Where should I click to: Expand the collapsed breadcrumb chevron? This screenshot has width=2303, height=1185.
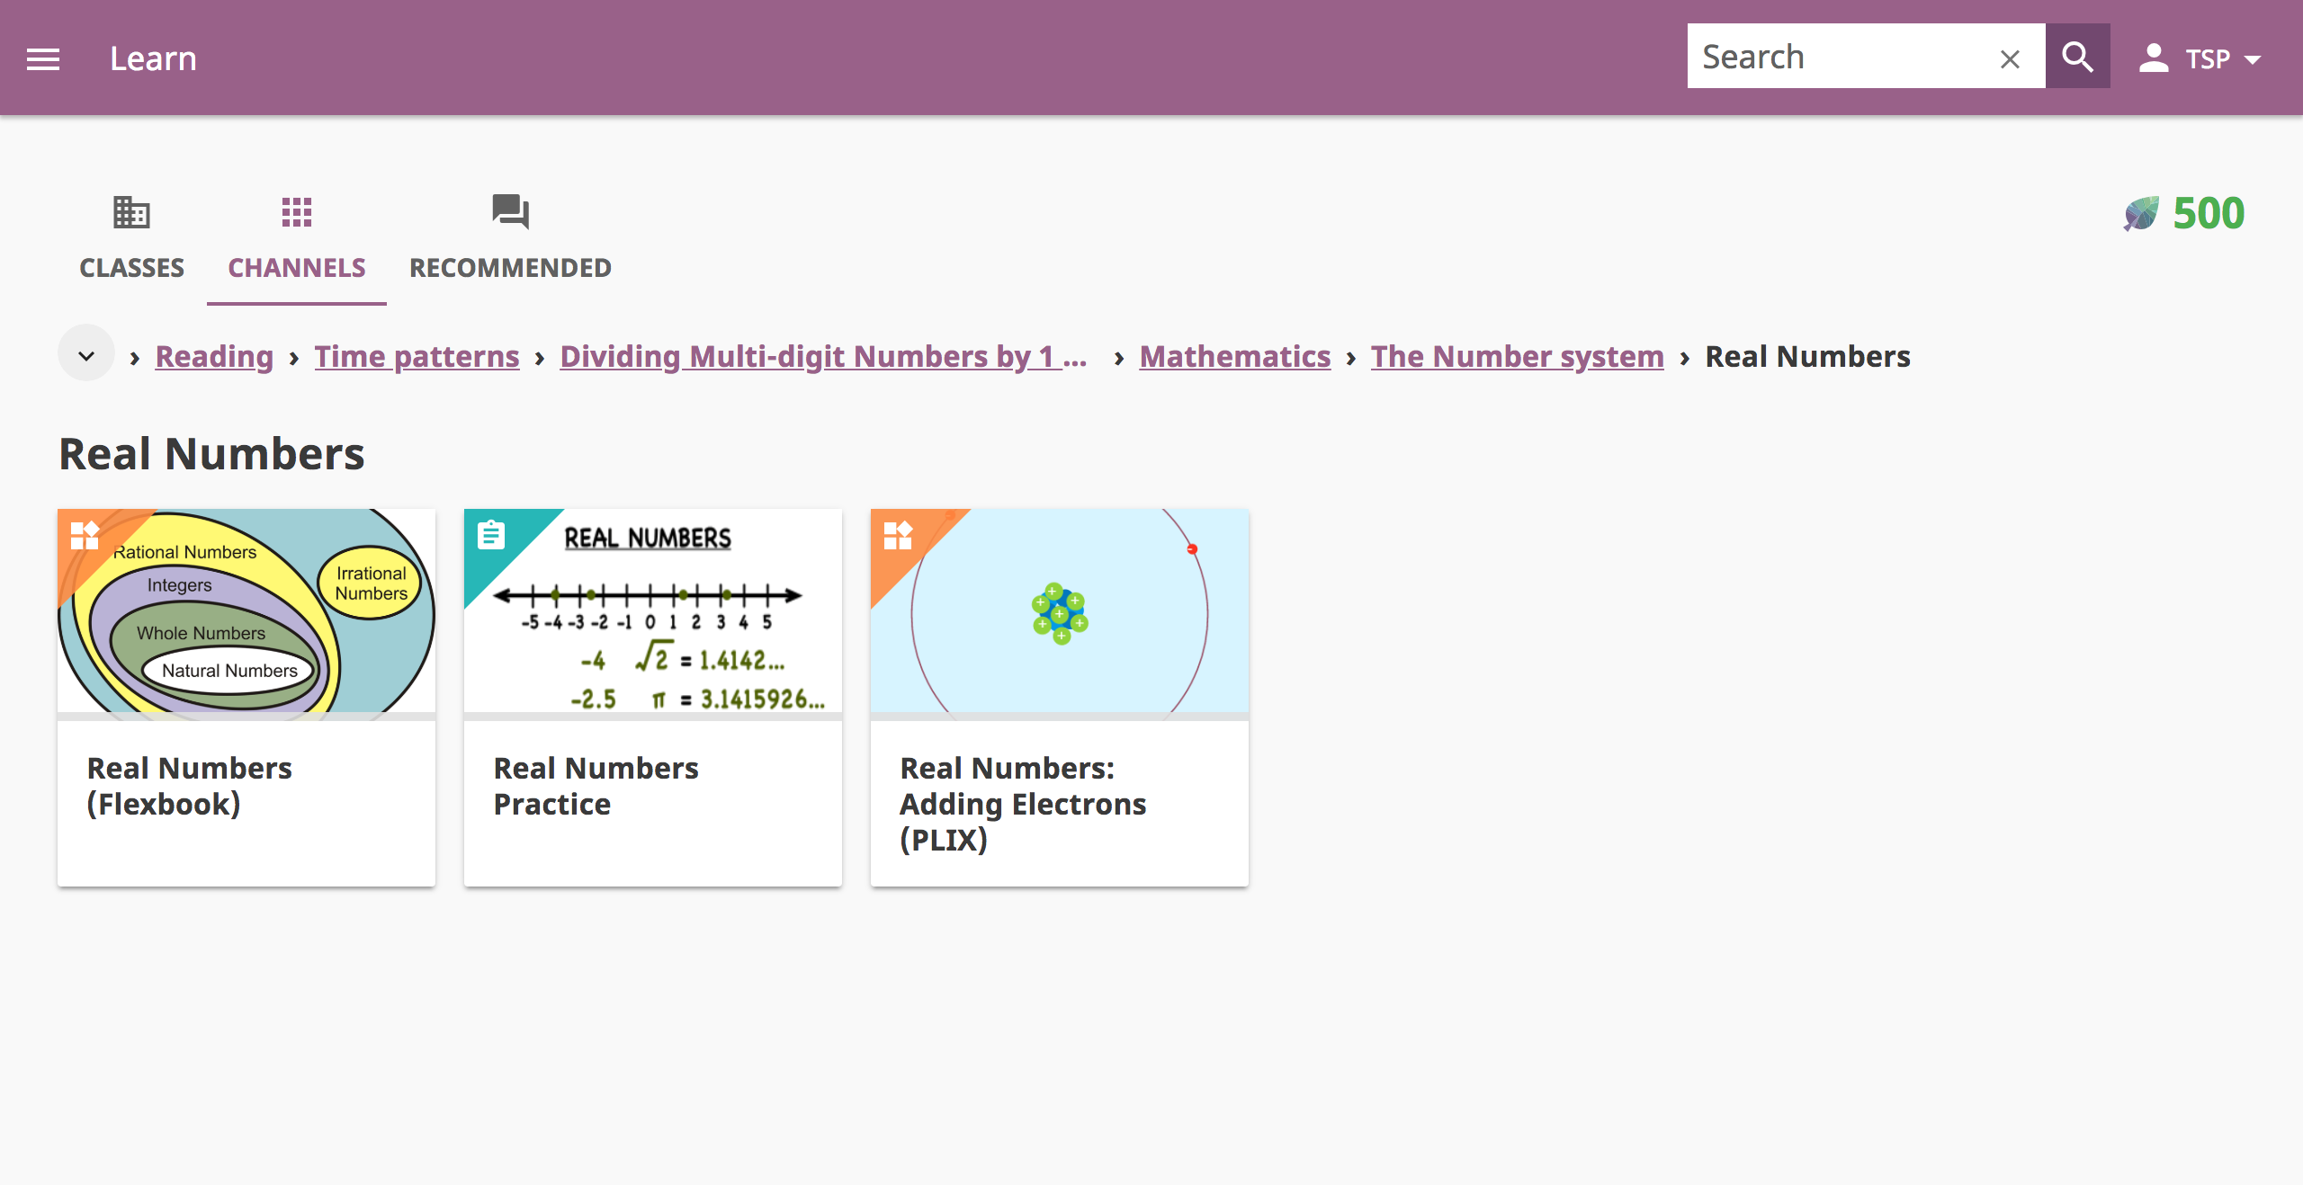(86, 356)
